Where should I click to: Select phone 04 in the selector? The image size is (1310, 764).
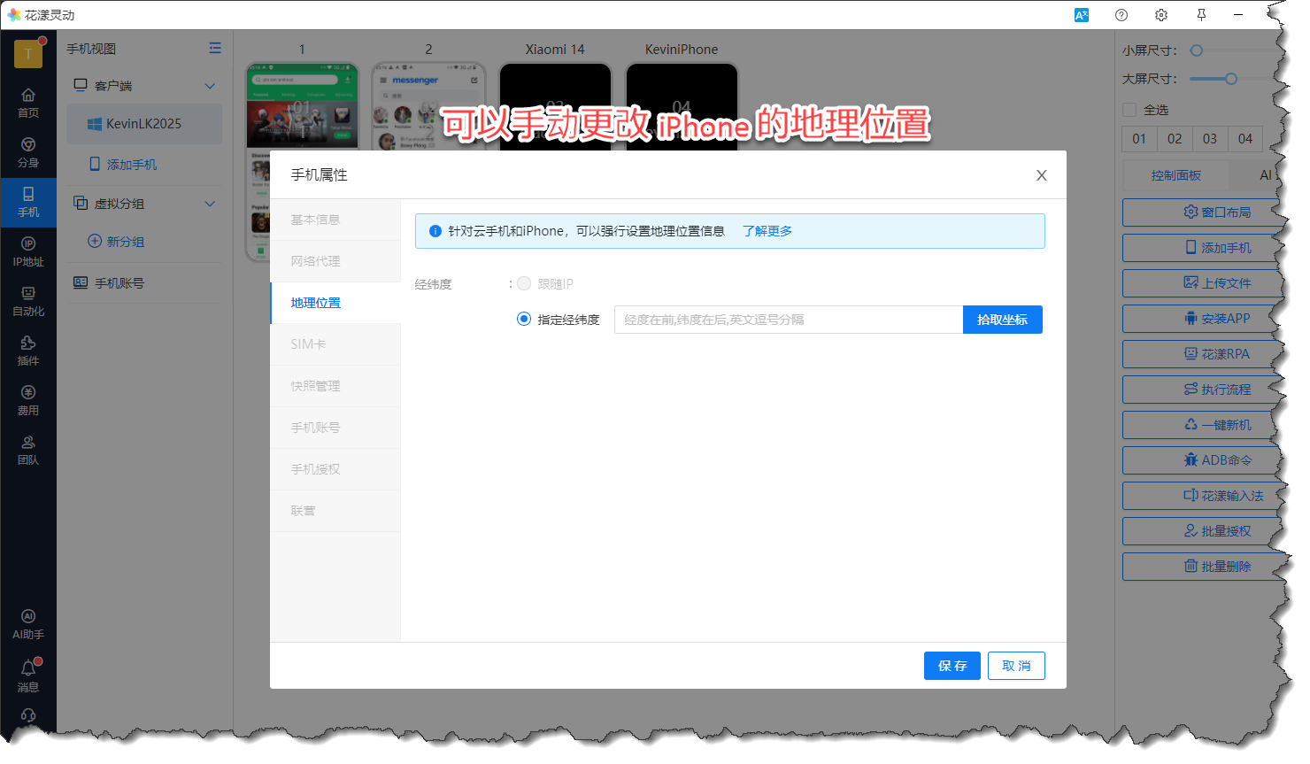[1245, 139]
